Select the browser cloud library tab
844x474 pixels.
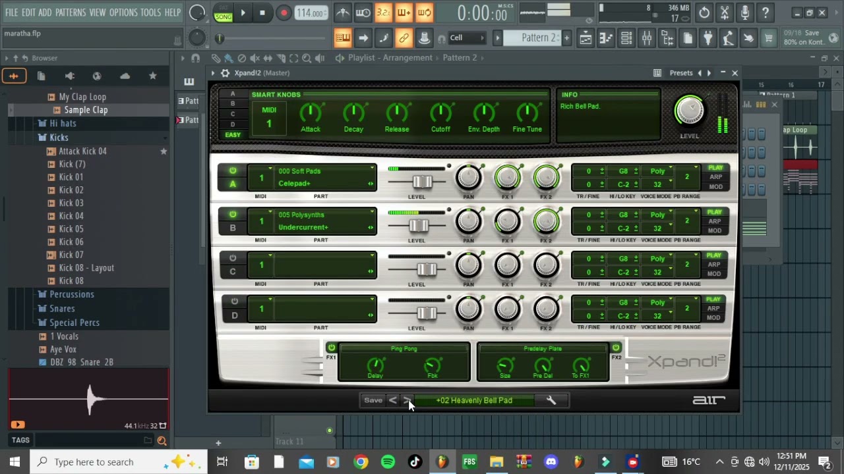pos(125,76)
